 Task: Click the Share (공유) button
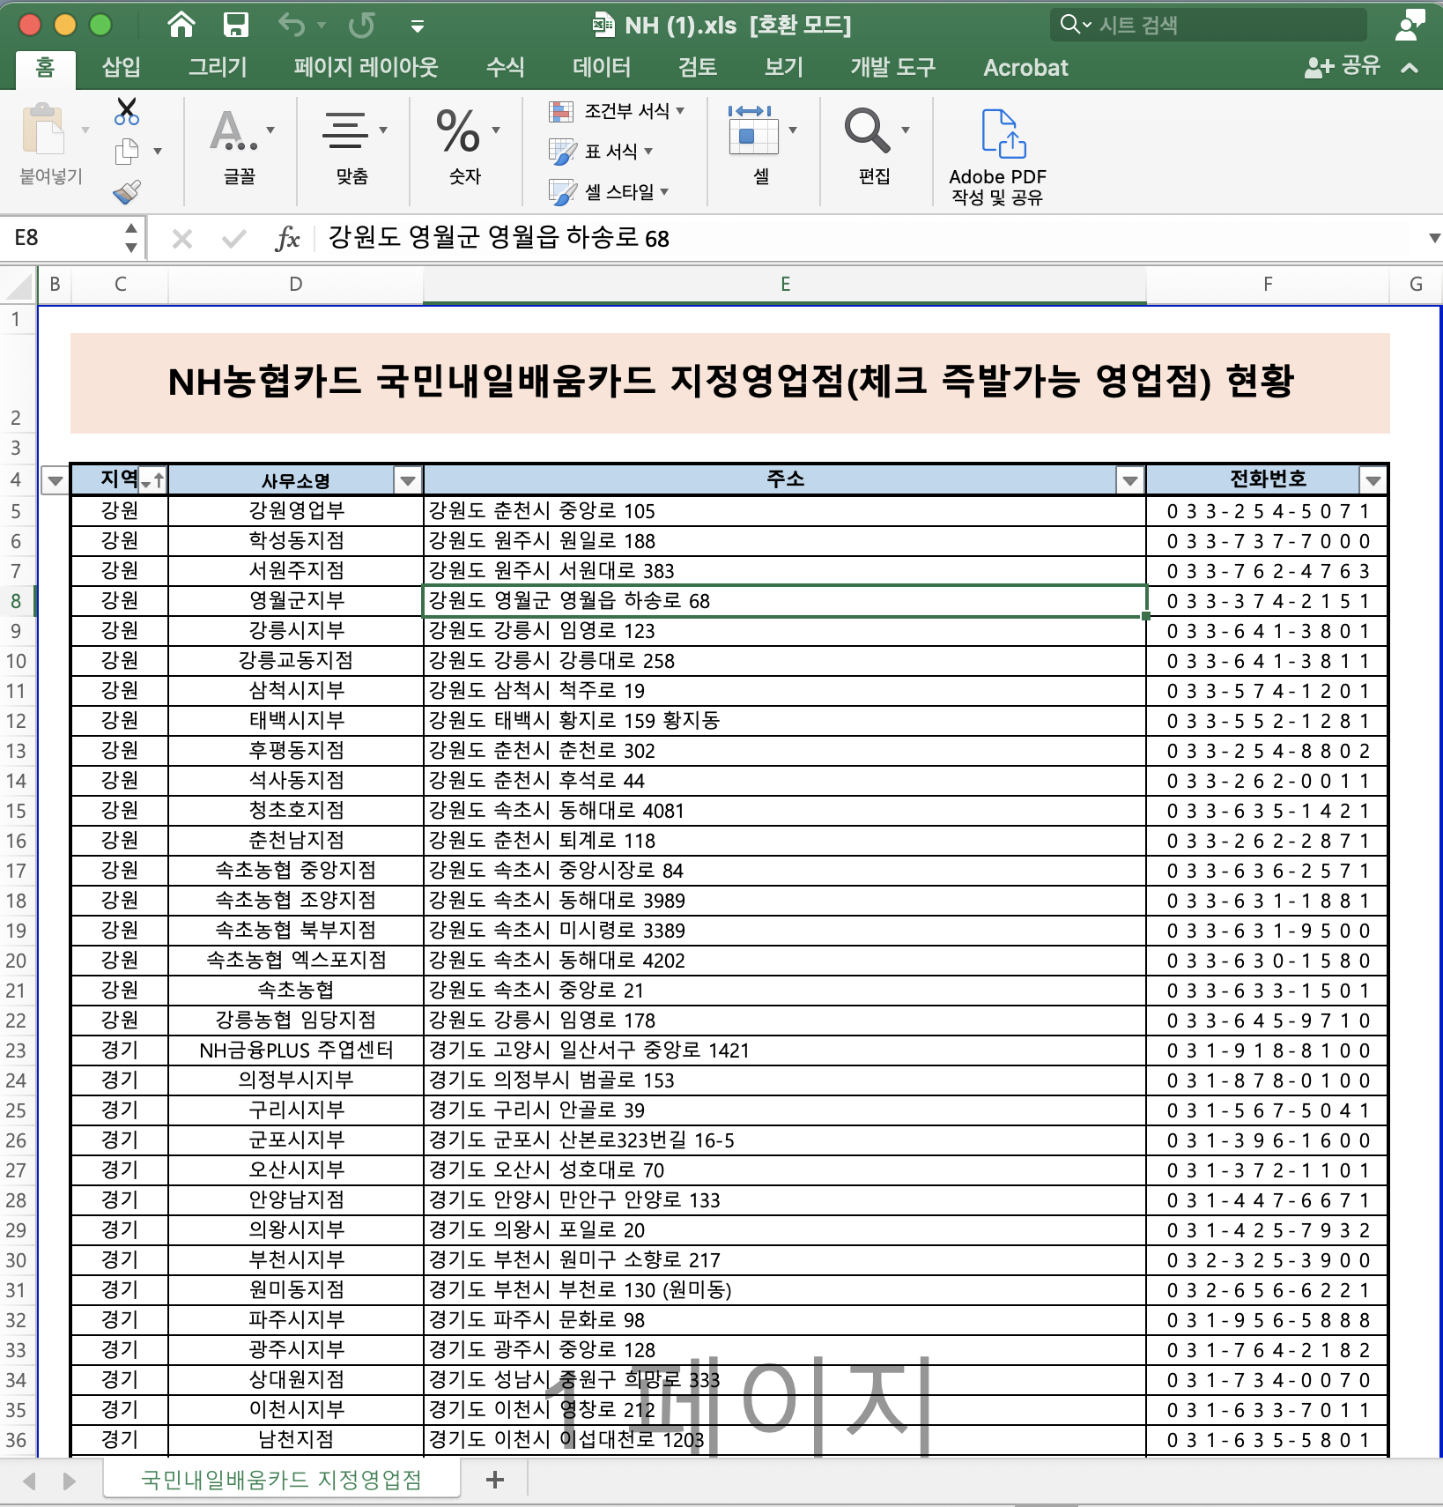(x=1343, y=67)
